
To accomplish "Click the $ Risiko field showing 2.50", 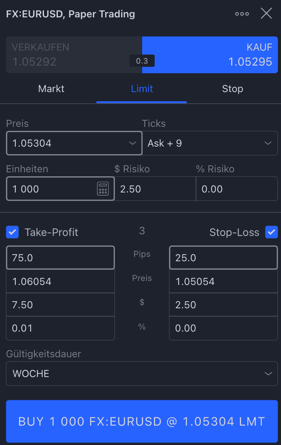I will pos(155,189).
